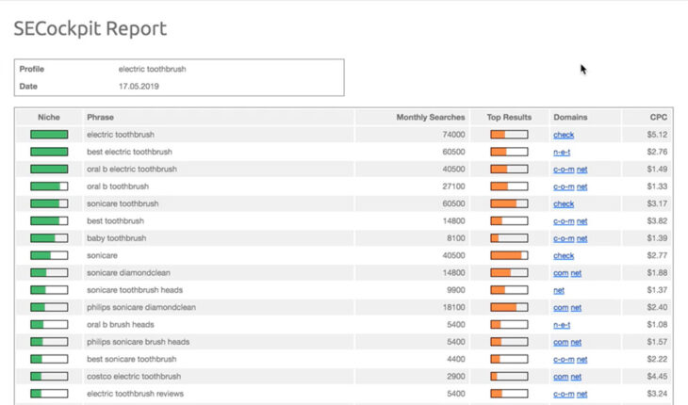This screenshot has width=688, height=405.
Task: Click green niche bar for baby toothbrush
Action: (49, 238)
